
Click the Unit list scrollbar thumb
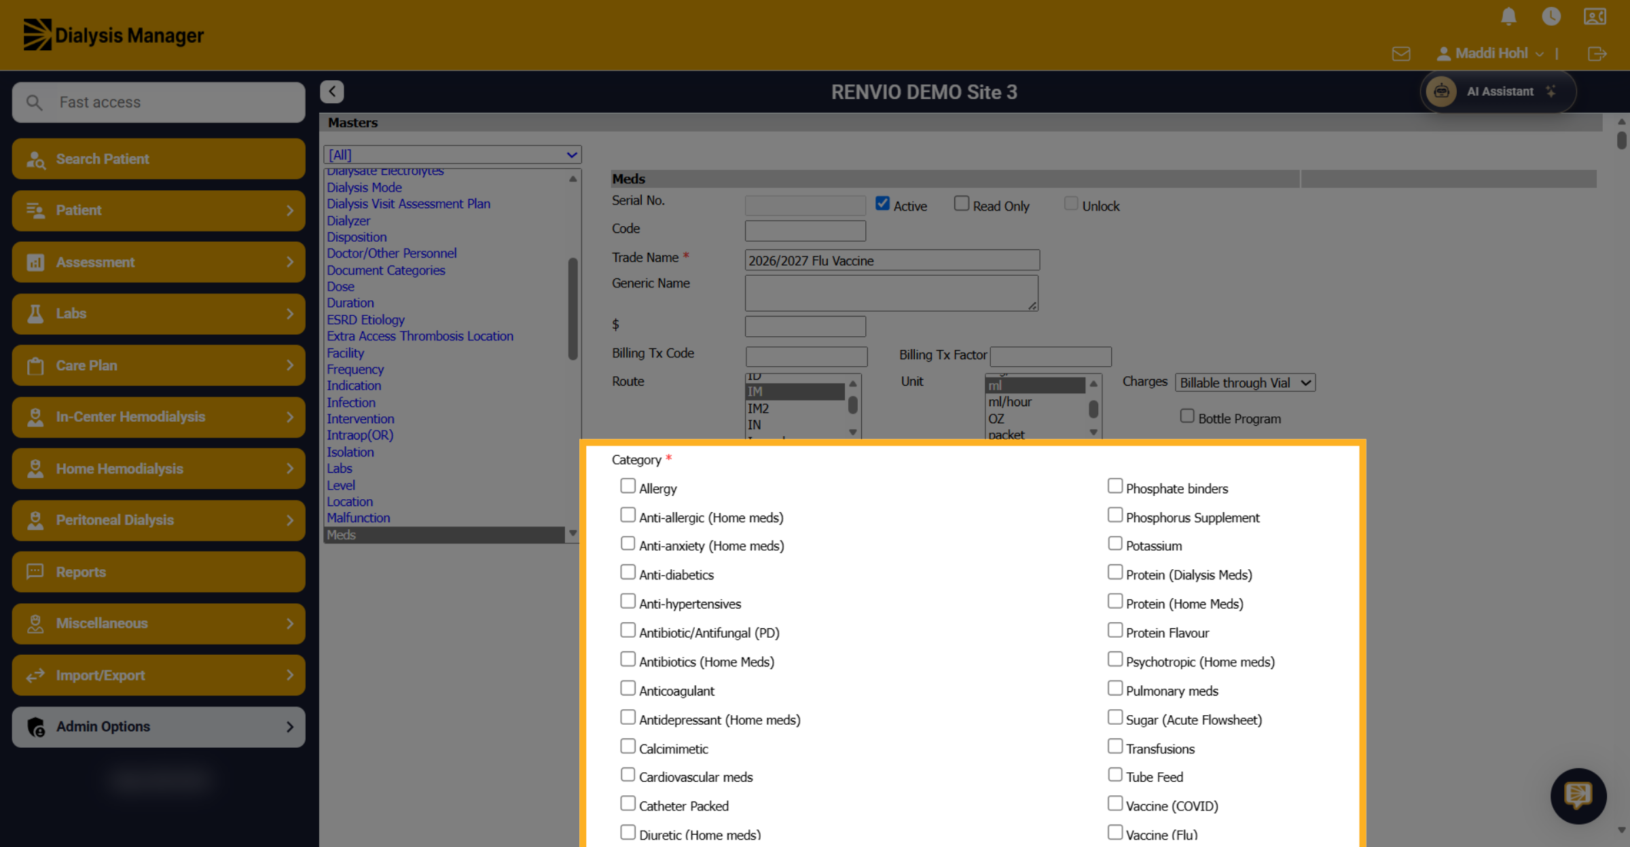tap(1093, 409)
